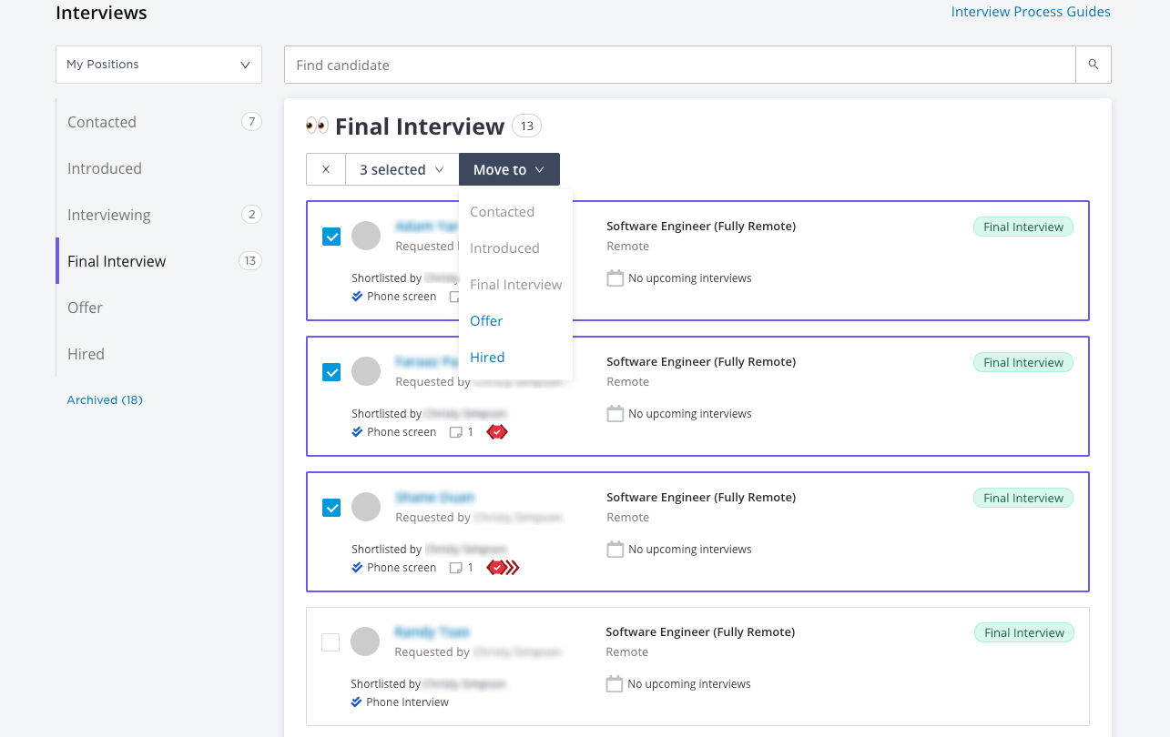Clear selection with the X button
Image resolution: width=1170 pixels, height=737 pixels.
click(326, 169)
